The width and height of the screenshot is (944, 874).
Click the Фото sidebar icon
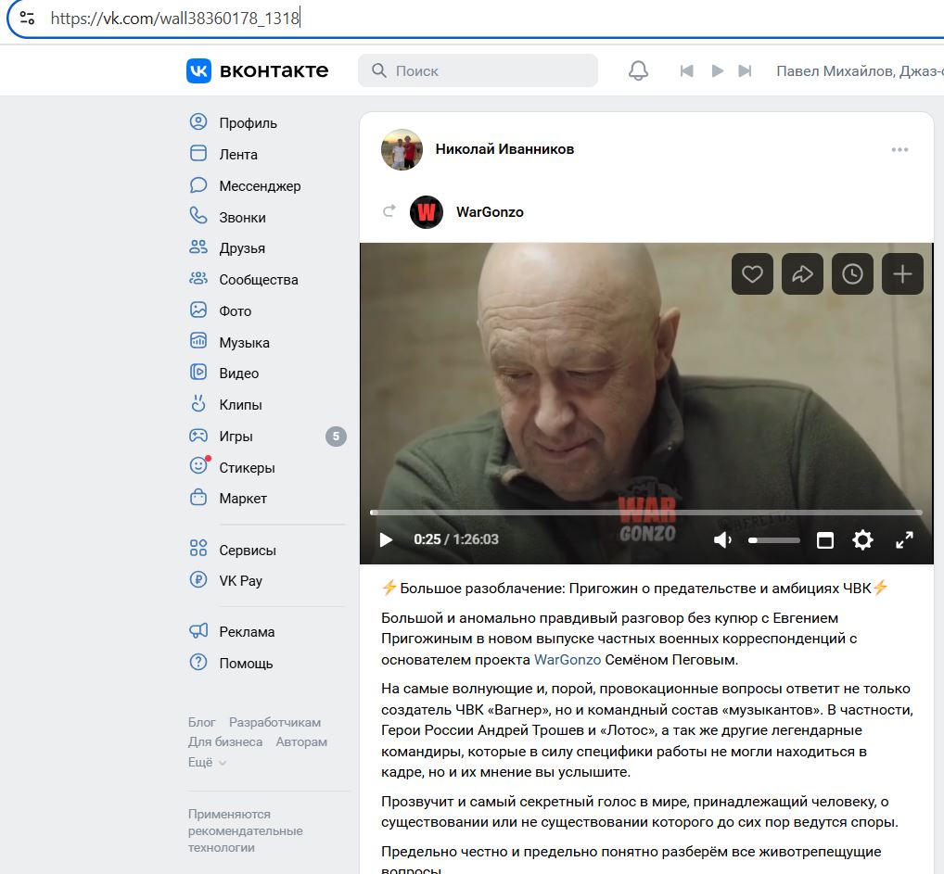pos(198,310)
